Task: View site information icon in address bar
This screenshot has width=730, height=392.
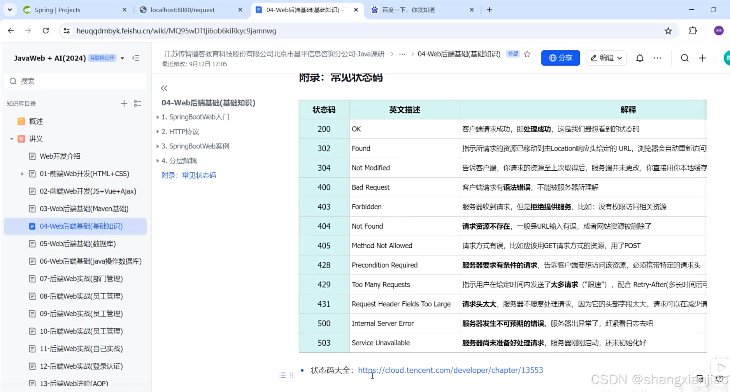Action: pos(67,31)
